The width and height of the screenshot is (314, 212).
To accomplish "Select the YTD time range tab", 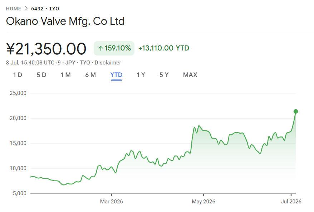I will [116, 75].
